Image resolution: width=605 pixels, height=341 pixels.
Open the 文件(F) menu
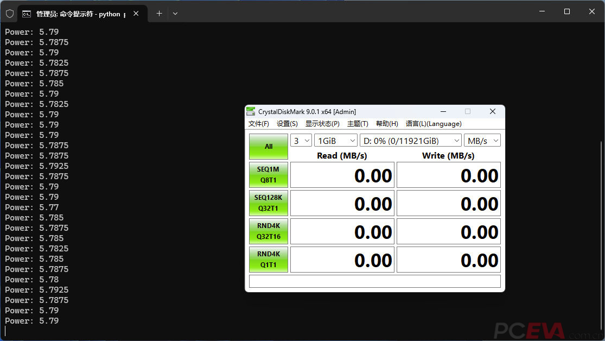(x=258, y=124)
